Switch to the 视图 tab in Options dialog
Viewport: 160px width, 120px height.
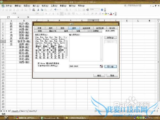point(40,31)
